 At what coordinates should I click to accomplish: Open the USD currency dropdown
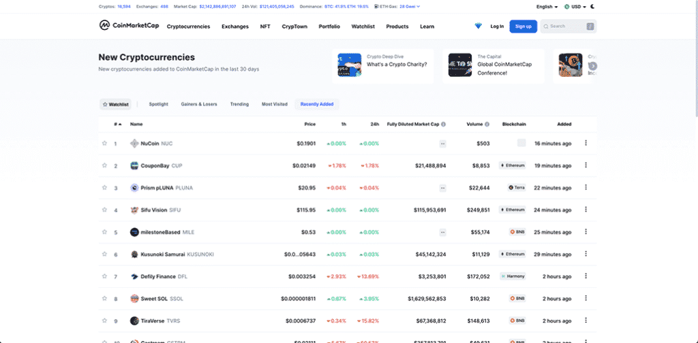(575, 7)
